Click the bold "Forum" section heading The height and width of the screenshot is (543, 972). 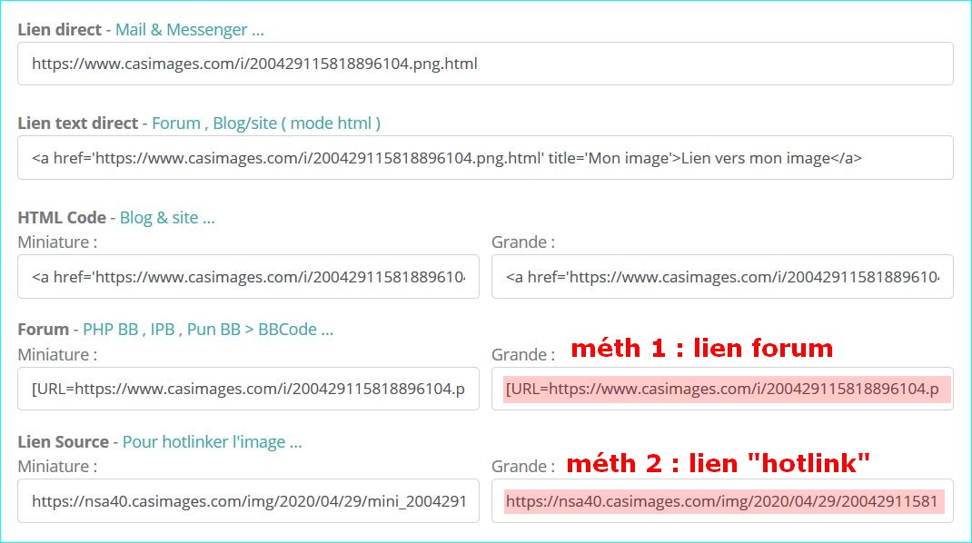44,330
